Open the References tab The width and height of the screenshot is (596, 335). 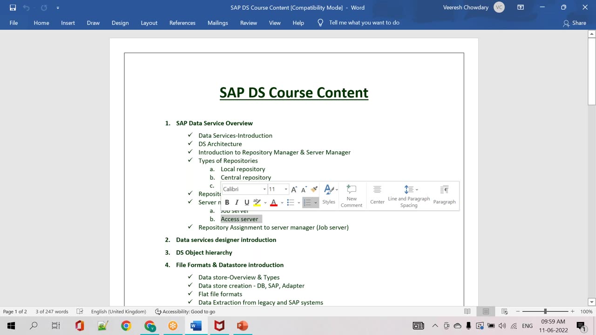(183, 23)
